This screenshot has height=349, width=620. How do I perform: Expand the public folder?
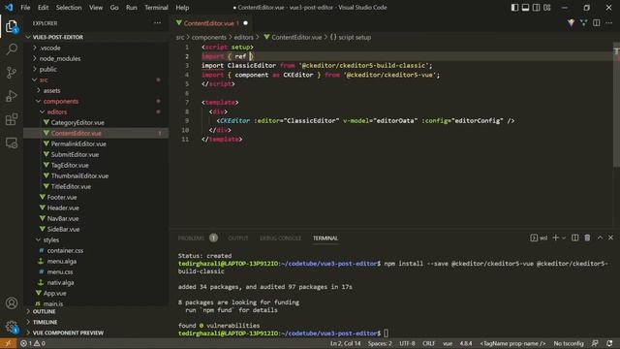click(x=96, y=69)
